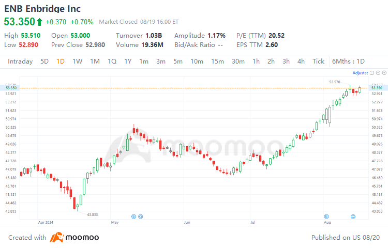
Task: Click the 'ENB Enbridge Inc' title
Action: (42, 9)
